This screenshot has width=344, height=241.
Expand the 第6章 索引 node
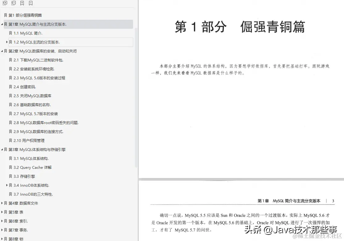2,221
